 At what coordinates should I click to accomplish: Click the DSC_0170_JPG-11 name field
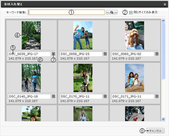click(x=81, y=97)
